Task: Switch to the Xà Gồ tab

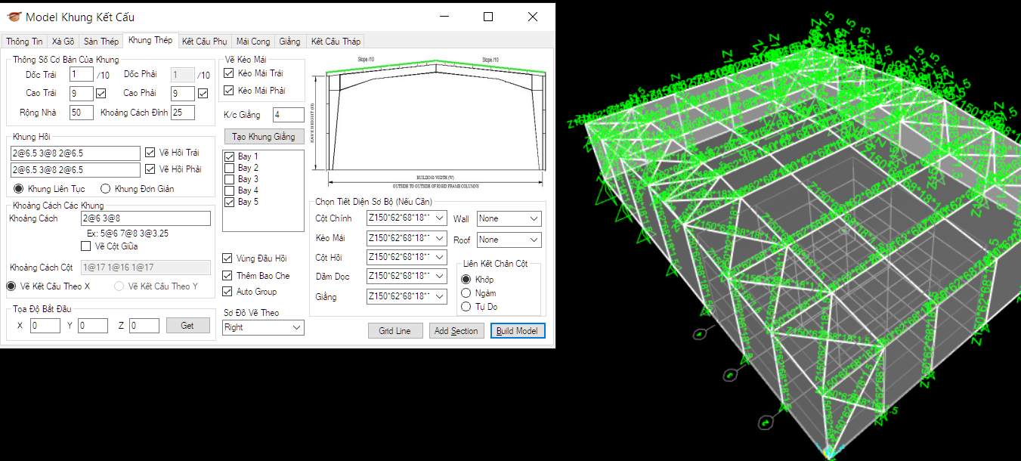Action: pyautogui.click(x=63, y=42)
